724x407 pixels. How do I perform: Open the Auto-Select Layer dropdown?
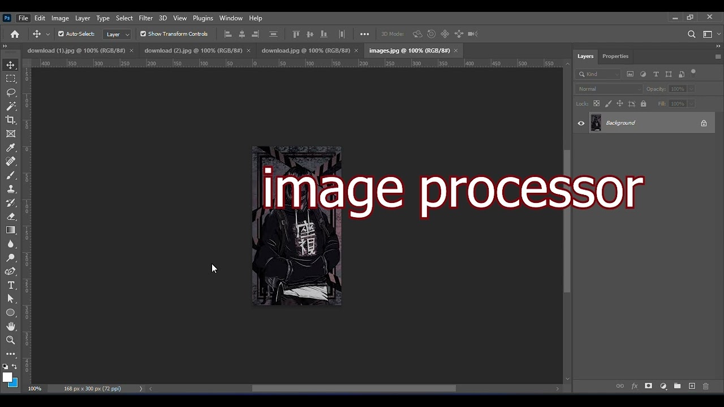click(x=118, y=34)
